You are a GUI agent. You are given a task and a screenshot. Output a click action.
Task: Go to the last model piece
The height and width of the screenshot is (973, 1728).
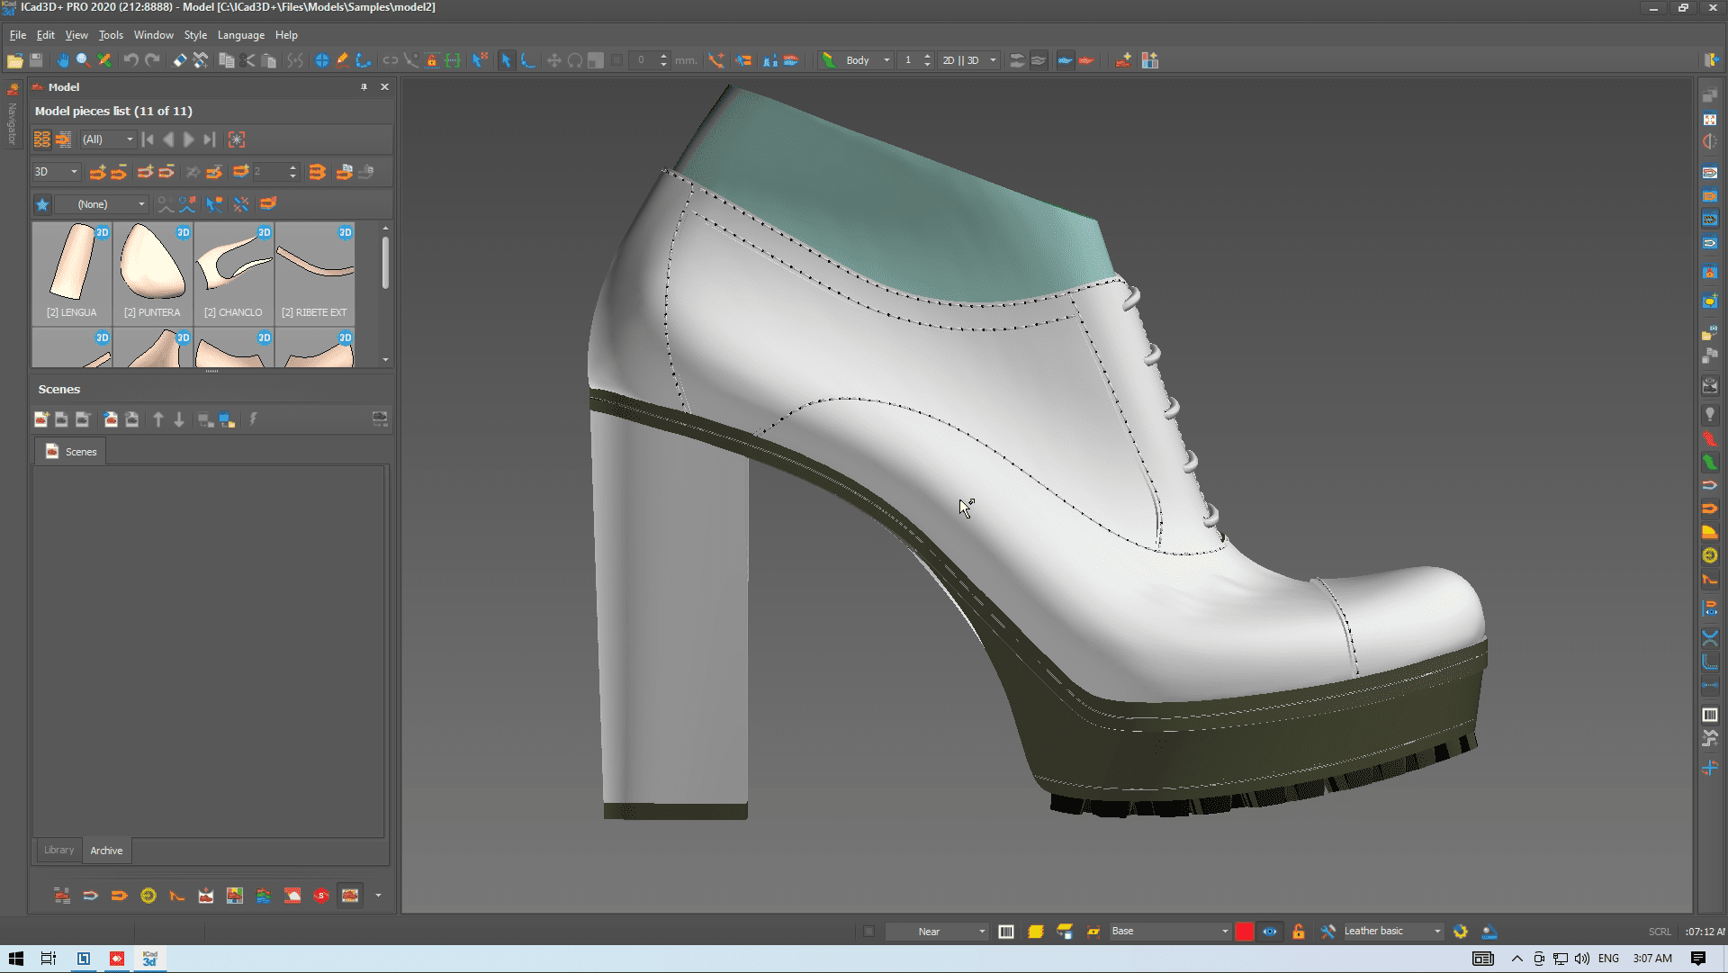click(210, 140)
